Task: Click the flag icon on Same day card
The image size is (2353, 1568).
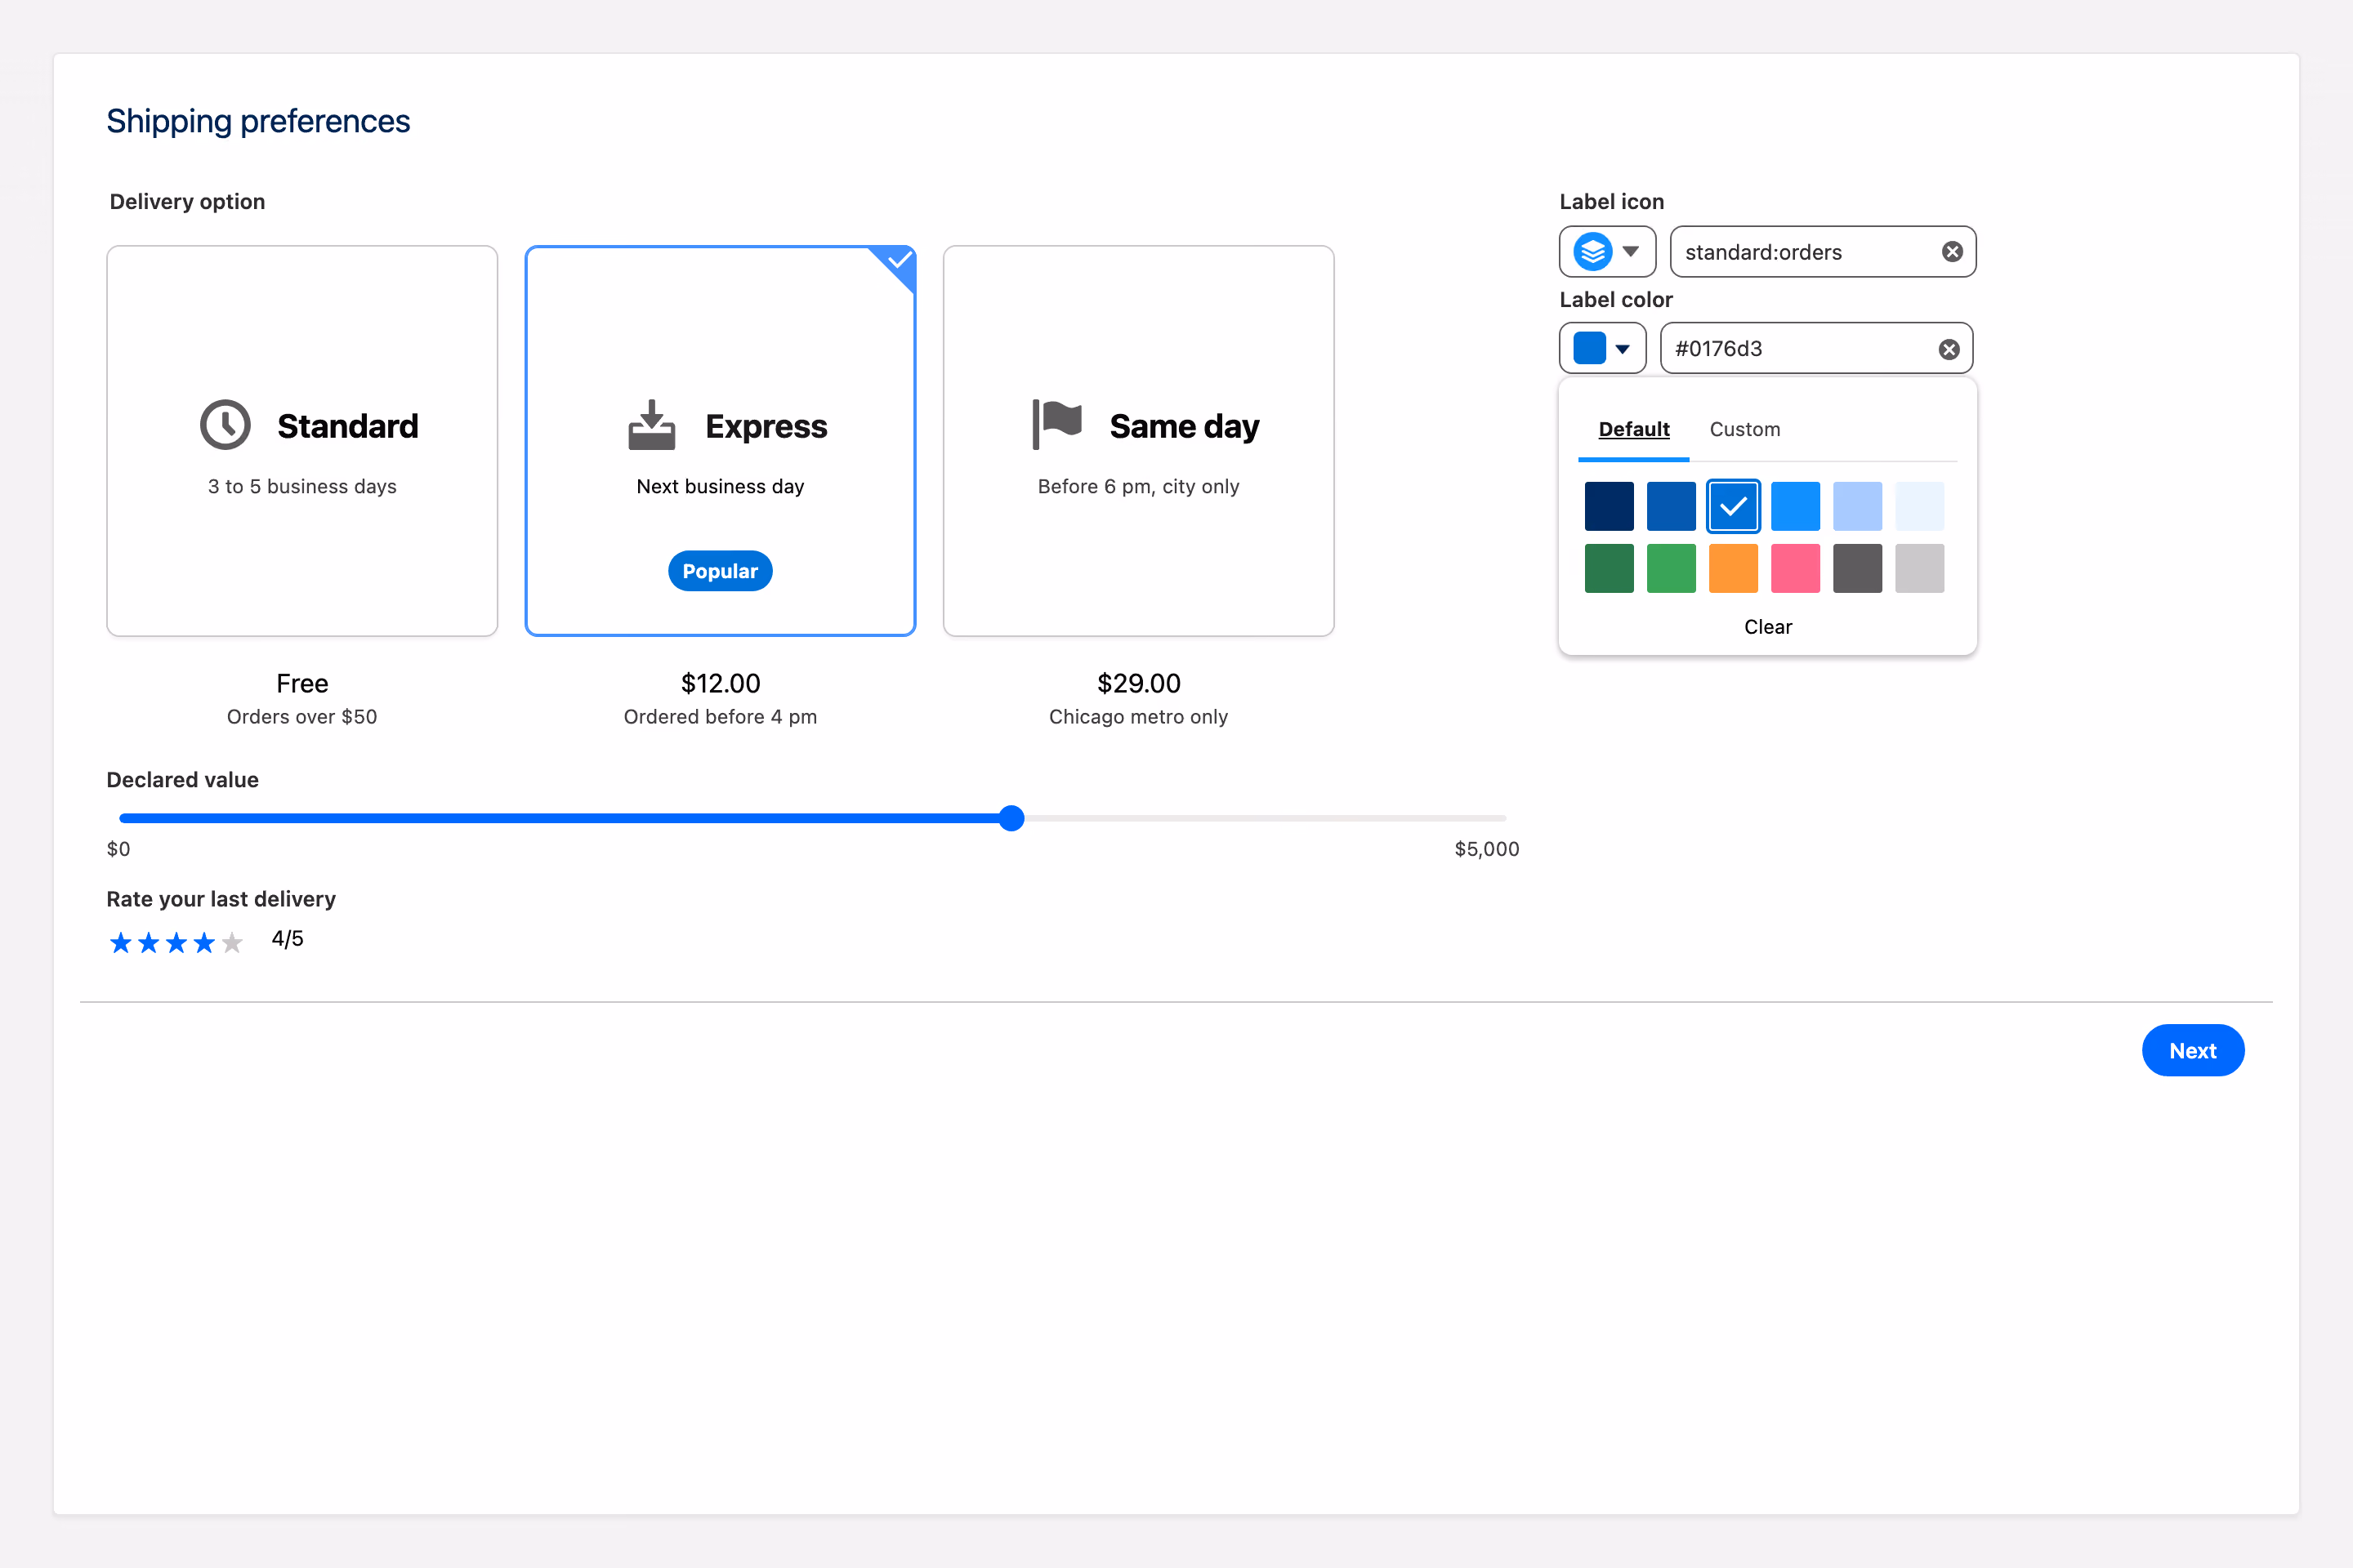Action: [1057, 425]
